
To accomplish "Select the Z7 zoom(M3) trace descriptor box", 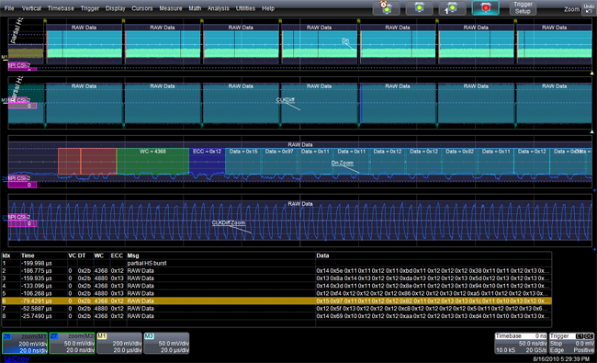I will 72,343.
